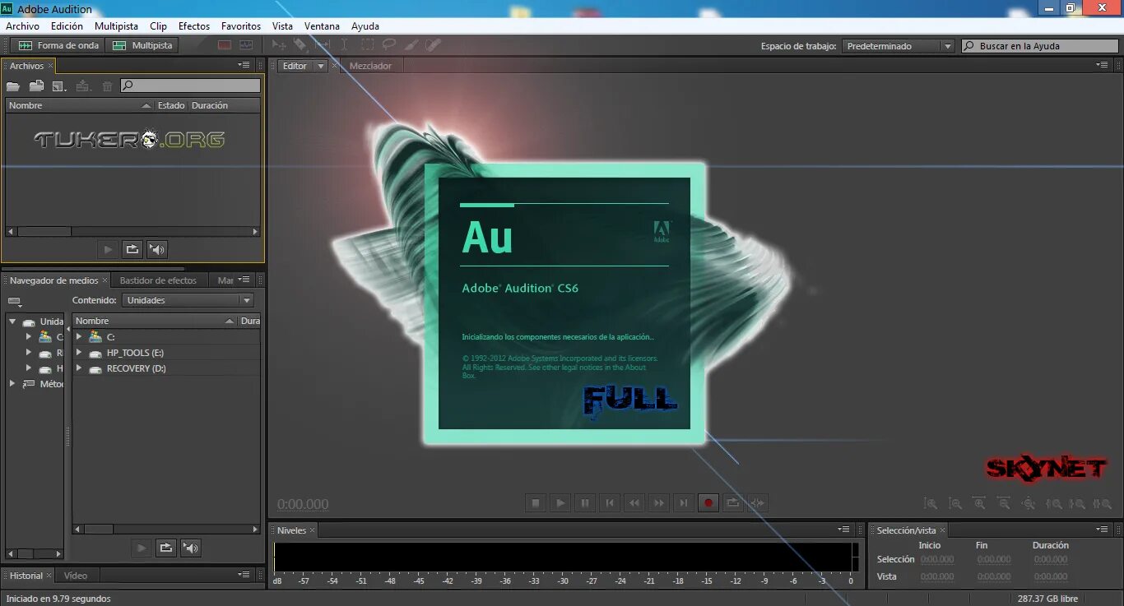Screen dimensions: 1124x606
Task: Open the Editor tab dropdown arrow
Action: (320, 66)
